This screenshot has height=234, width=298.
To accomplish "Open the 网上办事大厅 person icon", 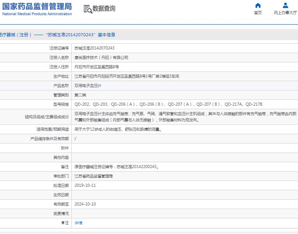I will 285,5.
